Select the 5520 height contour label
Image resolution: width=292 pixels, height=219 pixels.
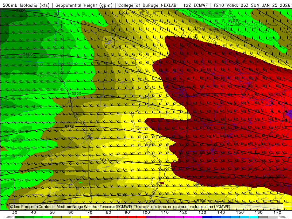(77, 93)
